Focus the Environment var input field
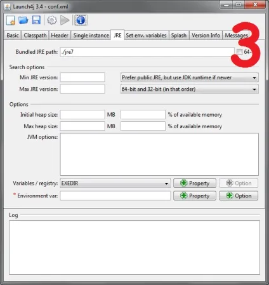 point(115,196)
